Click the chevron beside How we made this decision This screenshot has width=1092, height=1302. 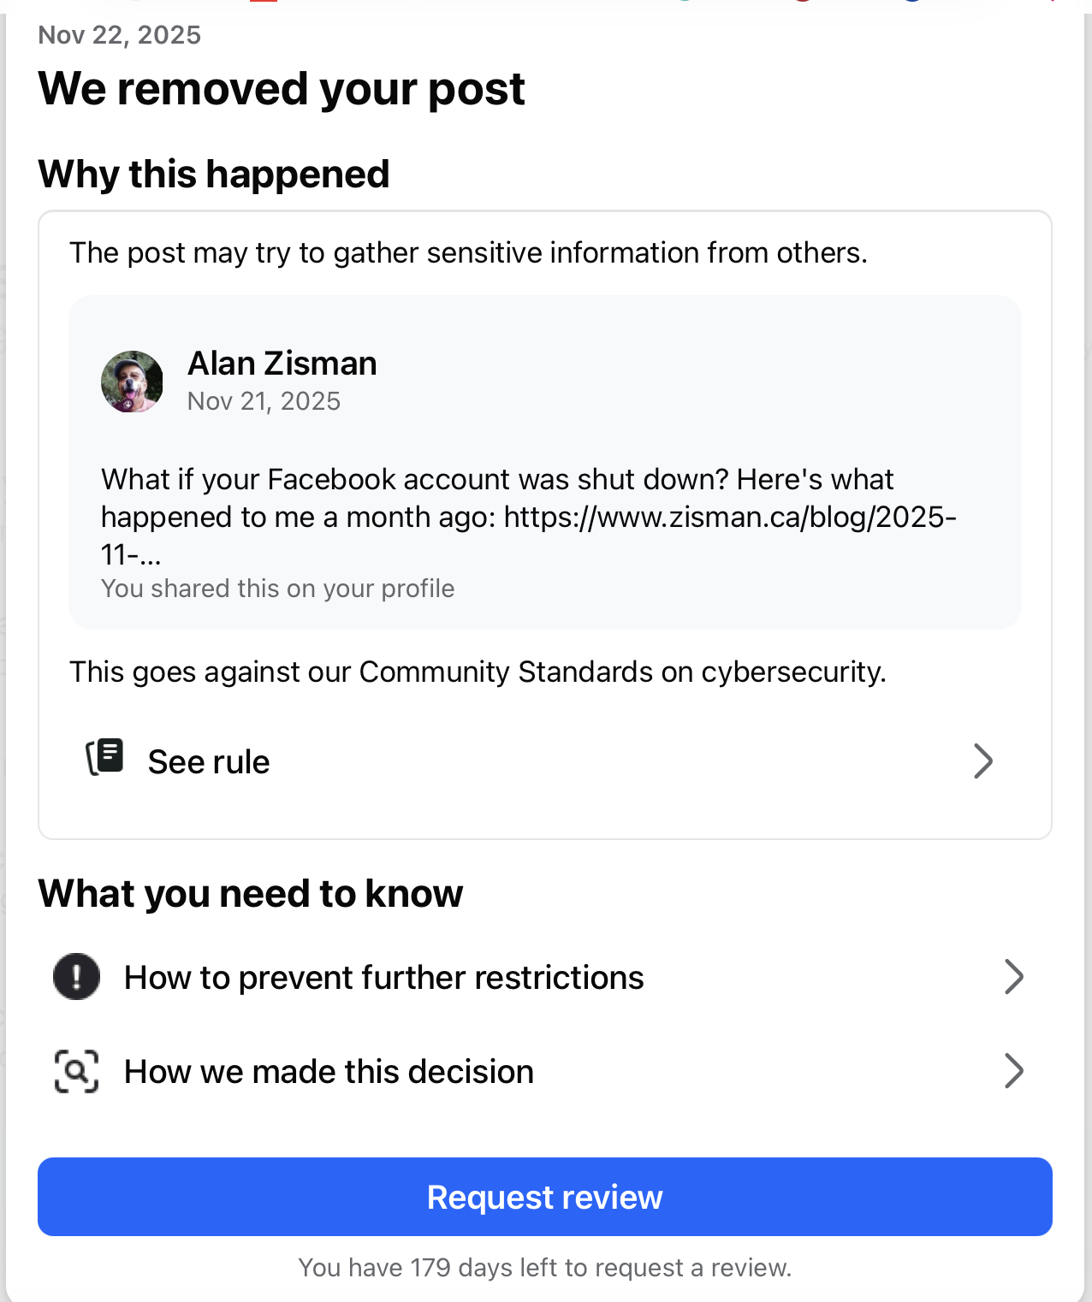click(1015, 1071)
